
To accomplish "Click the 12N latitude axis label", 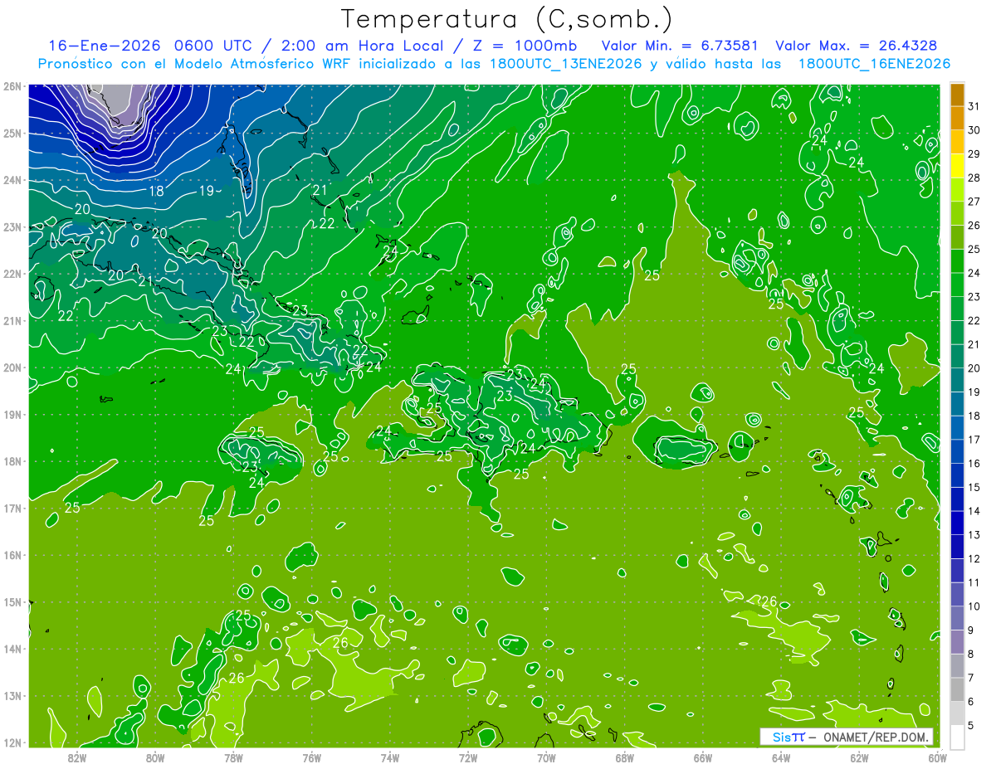I will (12, 742).
